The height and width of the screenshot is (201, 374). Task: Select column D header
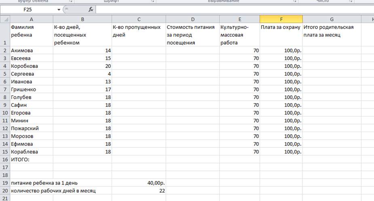coord(193,19)
